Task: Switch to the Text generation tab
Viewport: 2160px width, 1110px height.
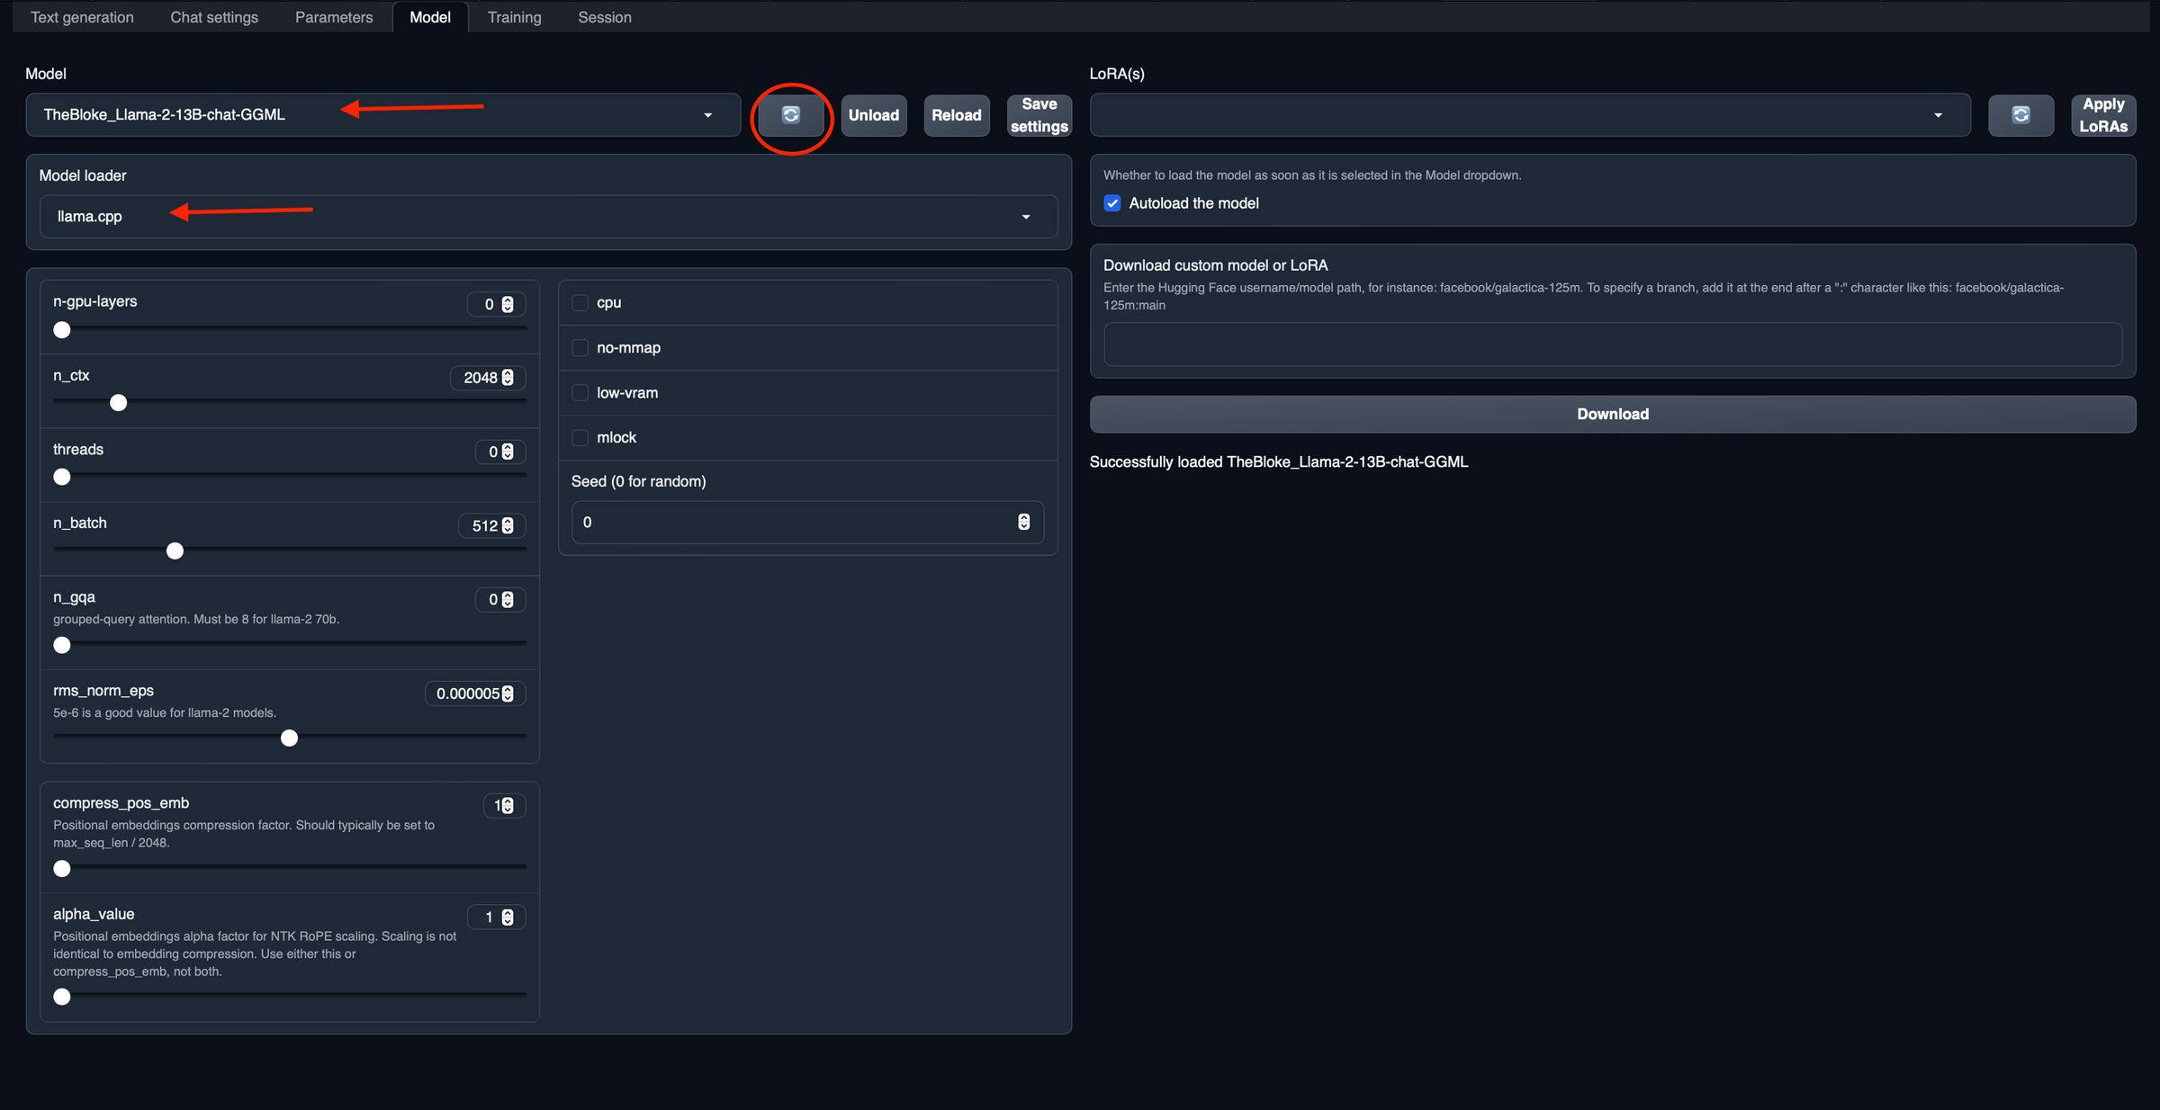Action: [82, 16]
